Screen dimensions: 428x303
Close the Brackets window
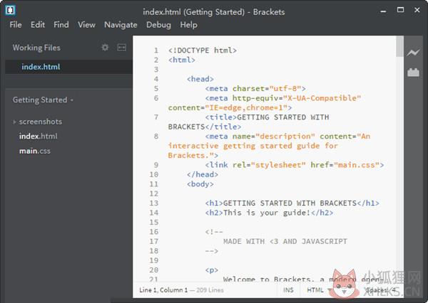click(x=417, y=10)
